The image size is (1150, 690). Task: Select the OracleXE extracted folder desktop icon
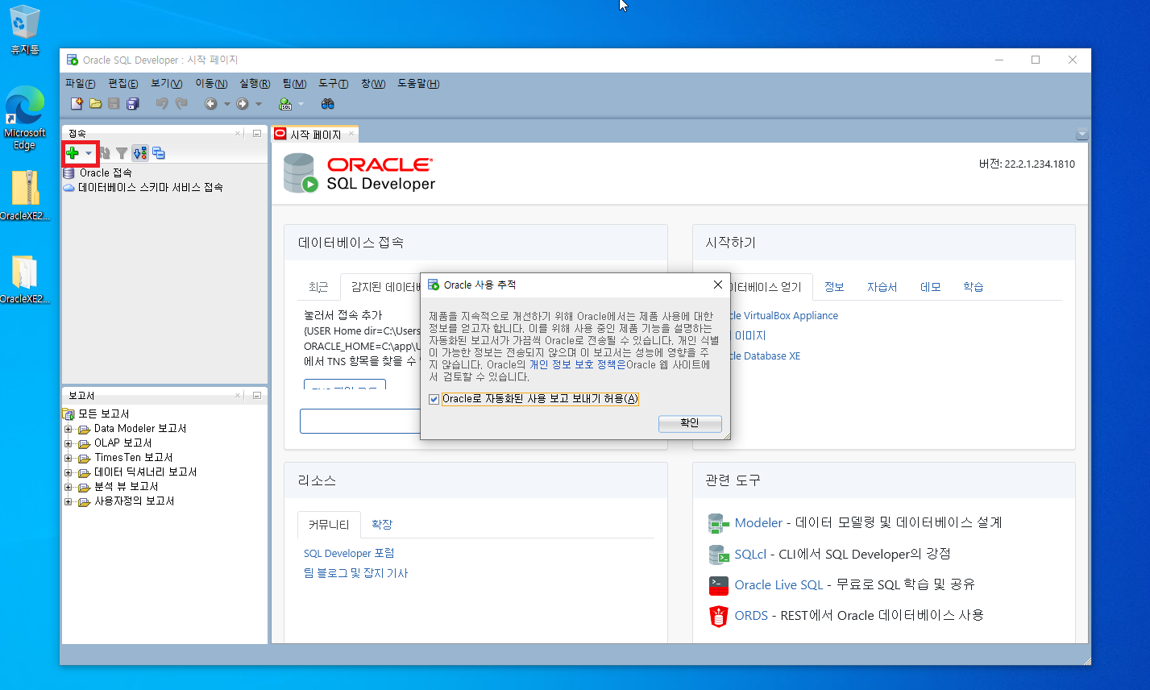(x=24, y=280)
